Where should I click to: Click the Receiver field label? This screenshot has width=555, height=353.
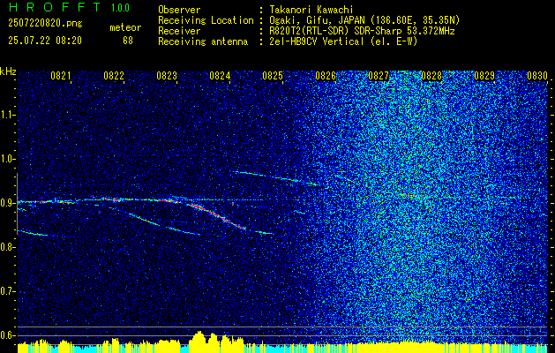pyautogui.click(x=179, y=31)
